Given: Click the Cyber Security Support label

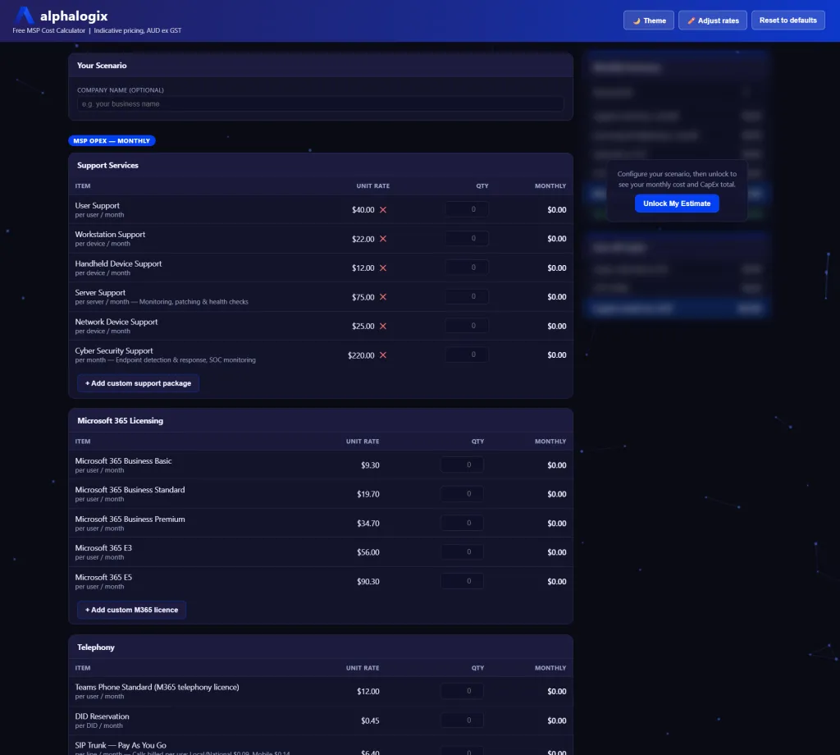Looking at the screenshot, I should point(114,351).
